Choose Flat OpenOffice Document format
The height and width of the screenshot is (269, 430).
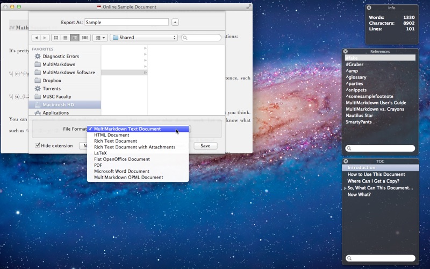click(x=138, y=159)
